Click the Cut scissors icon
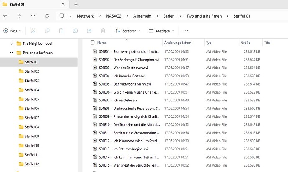The width and height of the screenshot is (288, 172). coord(33,31)
